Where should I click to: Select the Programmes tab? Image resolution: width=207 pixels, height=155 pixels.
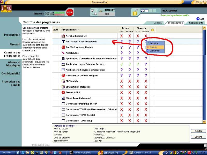(175, 23)
